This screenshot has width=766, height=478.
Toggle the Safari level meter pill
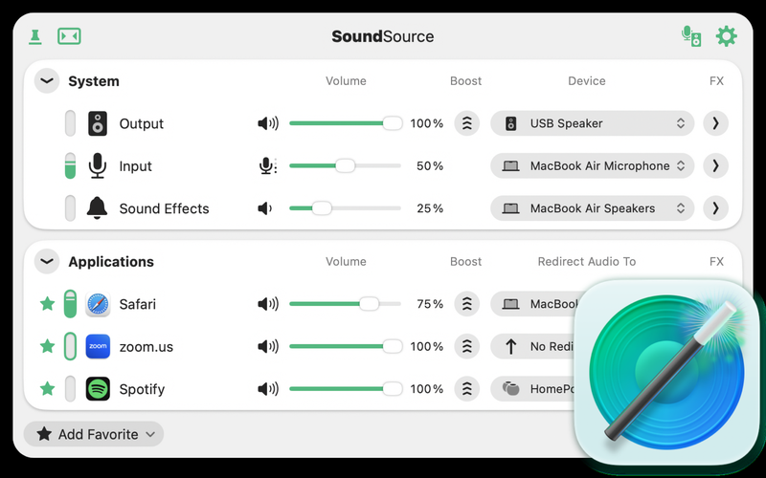tap(70, 304)
